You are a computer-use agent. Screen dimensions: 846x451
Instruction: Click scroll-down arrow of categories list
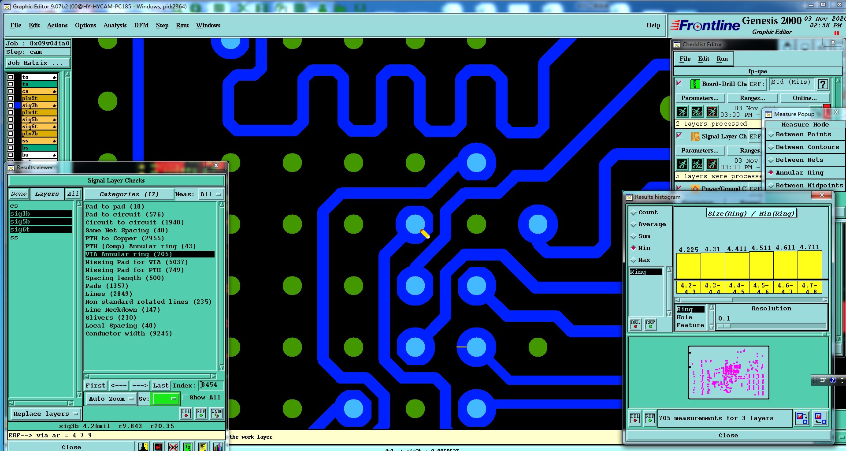pos(221,368)
